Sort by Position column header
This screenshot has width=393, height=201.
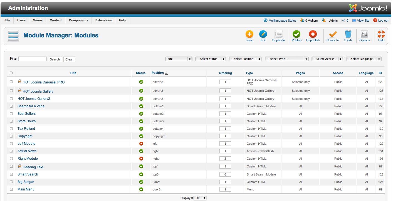pyautogui.click(x=158, y=73)
